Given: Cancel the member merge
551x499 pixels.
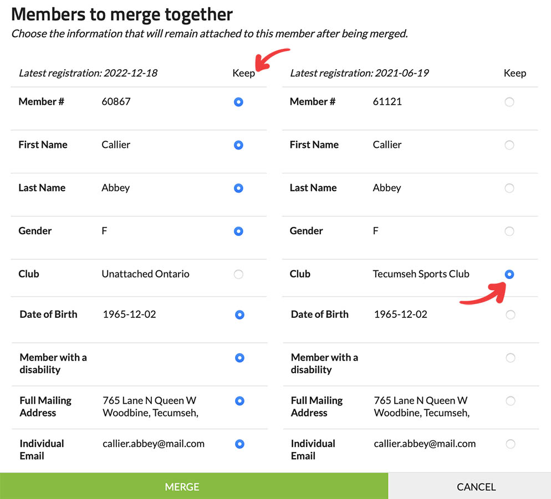Looking at the screenshot, I should 476,487.
